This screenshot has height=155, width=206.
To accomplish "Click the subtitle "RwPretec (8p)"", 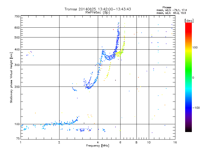I will (98, 12).
